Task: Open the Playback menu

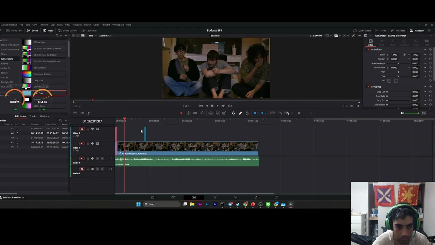Action: coord(77,24)
